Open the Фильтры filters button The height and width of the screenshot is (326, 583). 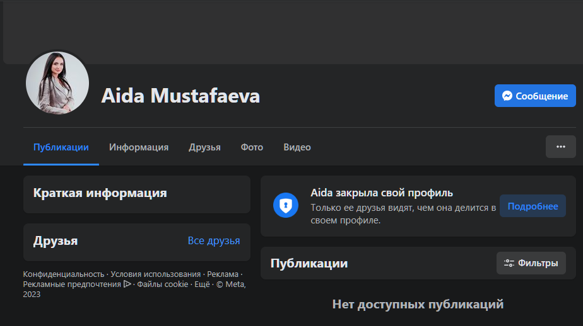531,263
